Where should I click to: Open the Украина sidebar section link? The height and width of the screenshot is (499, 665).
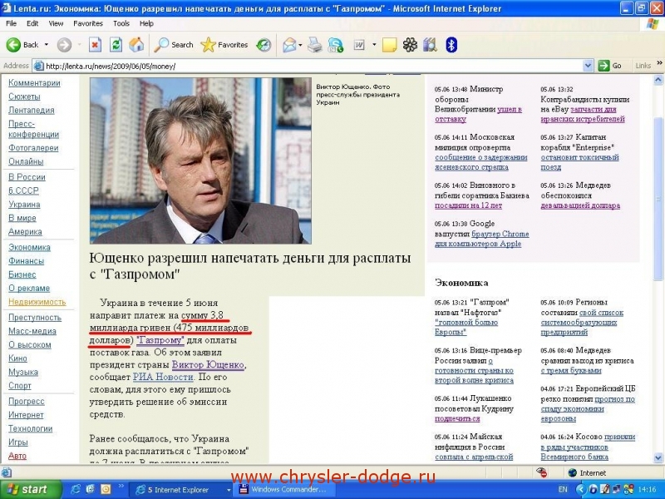click(x=24, y=204)
